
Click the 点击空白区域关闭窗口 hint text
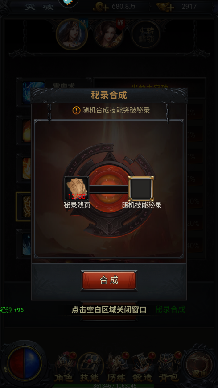point(109,309)
